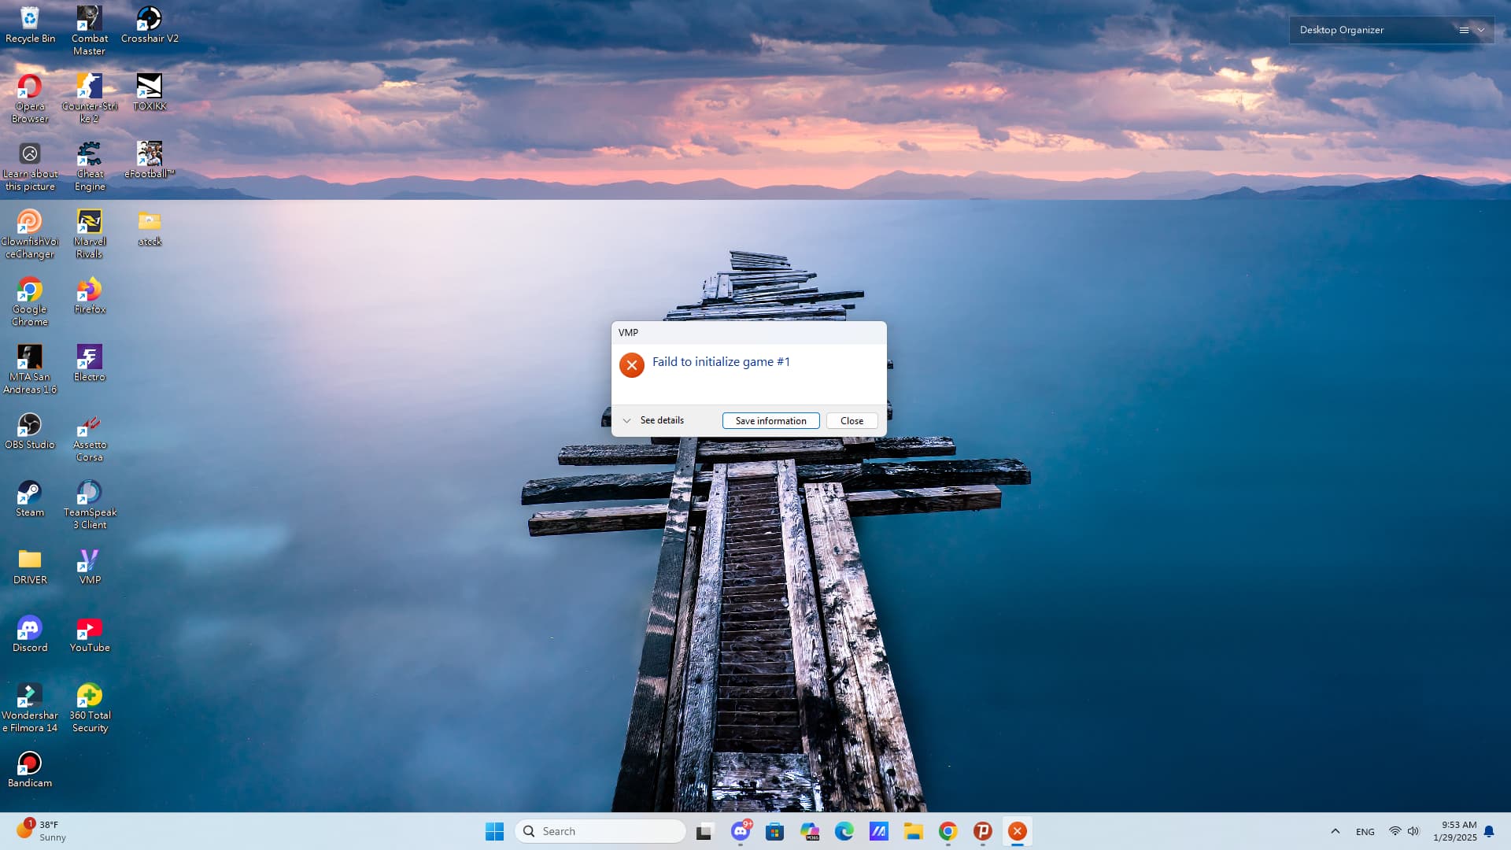This screenshot has width=1511, height=850.
Task: Click the ENG language indicator
Action: 1365,832
